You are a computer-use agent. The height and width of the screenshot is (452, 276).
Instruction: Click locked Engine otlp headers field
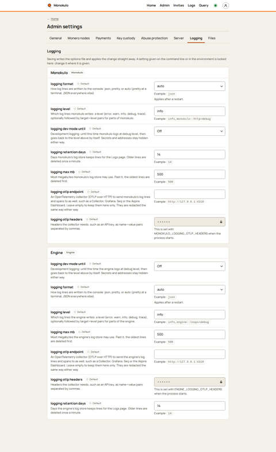190,382
